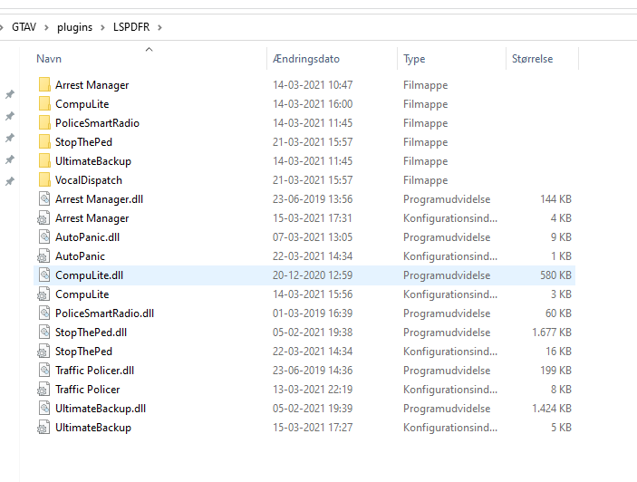The image size is (637, 482).
Task: Select the StopThePed folder name
Action: 83,142
